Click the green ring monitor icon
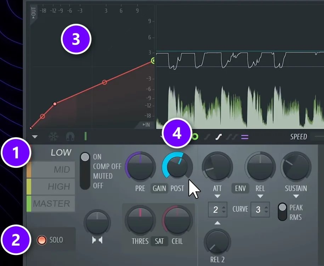Image resolution: width=324 pixels, height=266 pixels. [195, 137]
